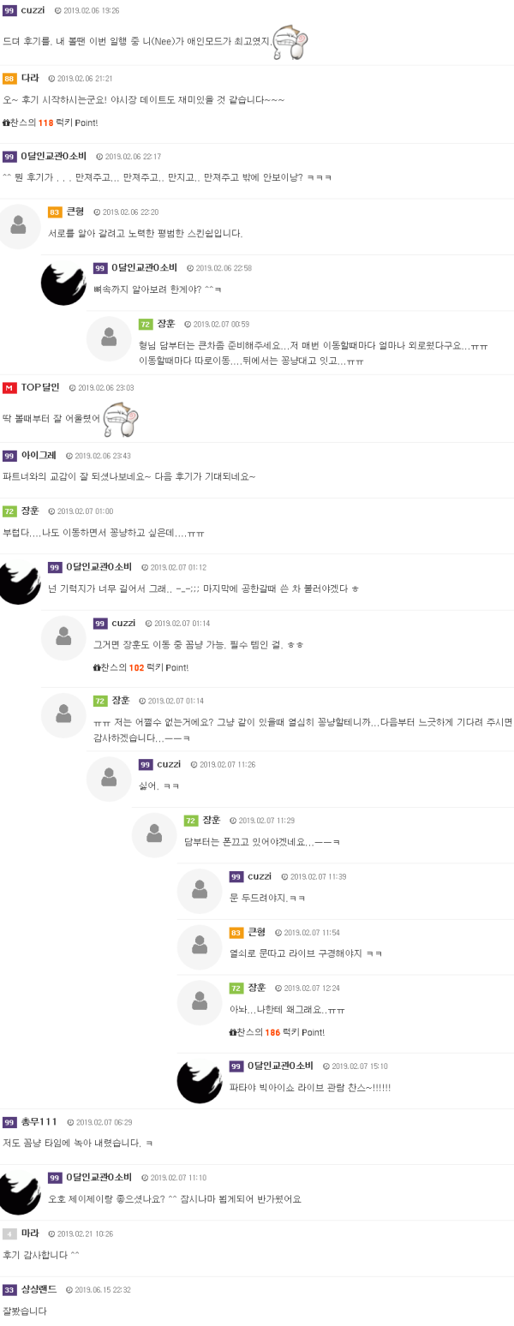Click the red M badge beside TOP달인
514x1326 pixels.
9,388
